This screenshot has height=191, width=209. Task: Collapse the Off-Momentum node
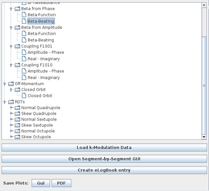pos(5,84)
